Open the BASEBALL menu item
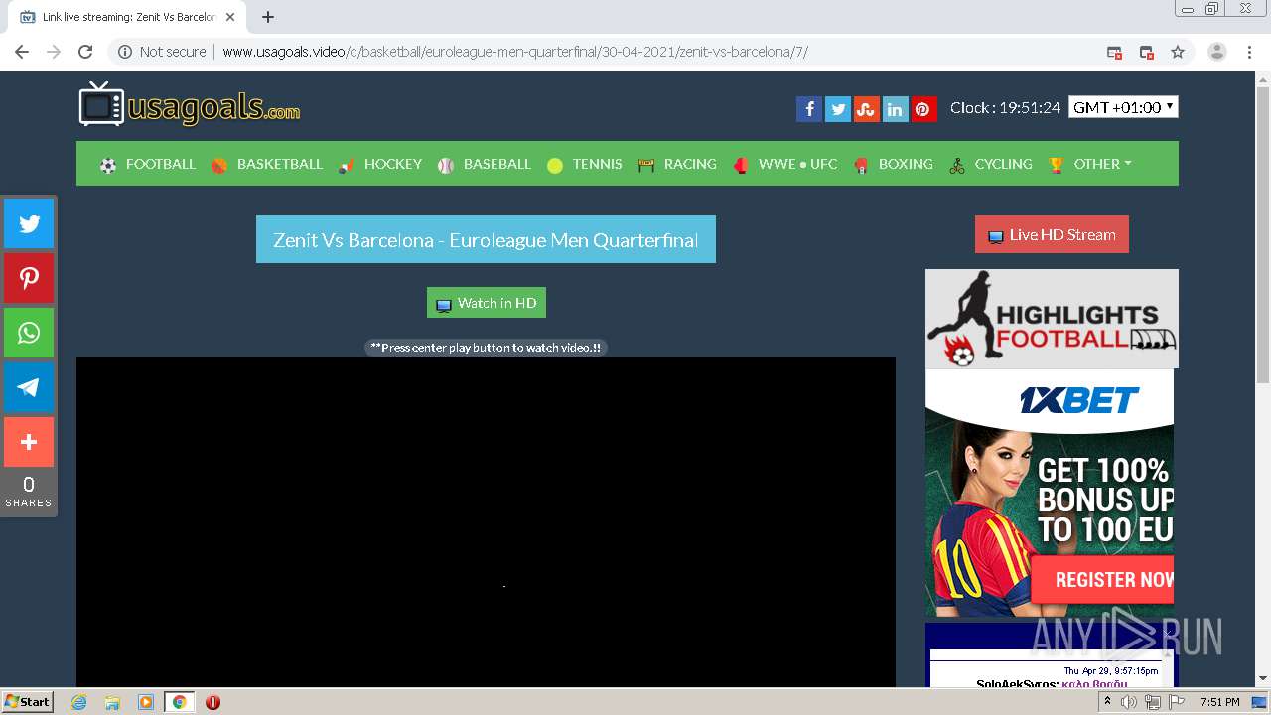 pos(485,164)
